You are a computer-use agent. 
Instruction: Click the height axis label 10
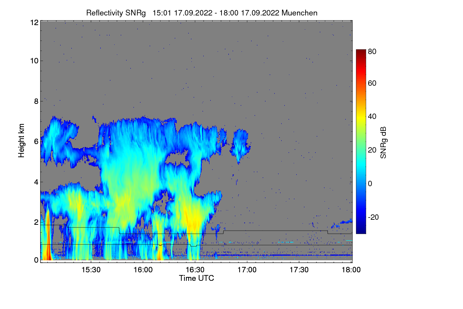click(34, 61)
